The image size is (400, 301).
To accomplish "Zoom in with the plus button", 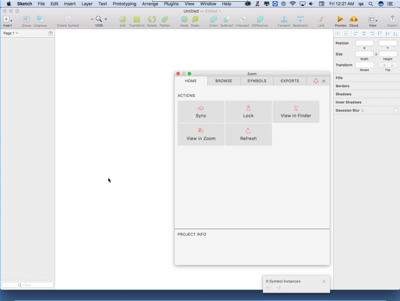I will click(x=106, y=19).
